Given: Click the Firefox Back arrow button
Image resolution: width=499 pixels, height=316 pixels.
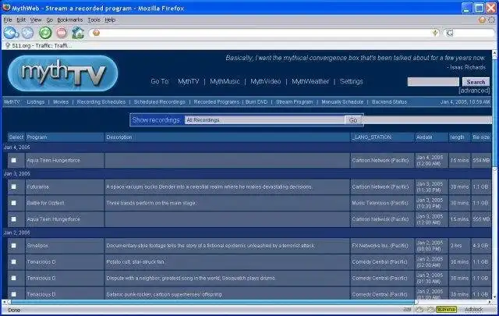Looking at the screenshot, I should tap(11, 33).
